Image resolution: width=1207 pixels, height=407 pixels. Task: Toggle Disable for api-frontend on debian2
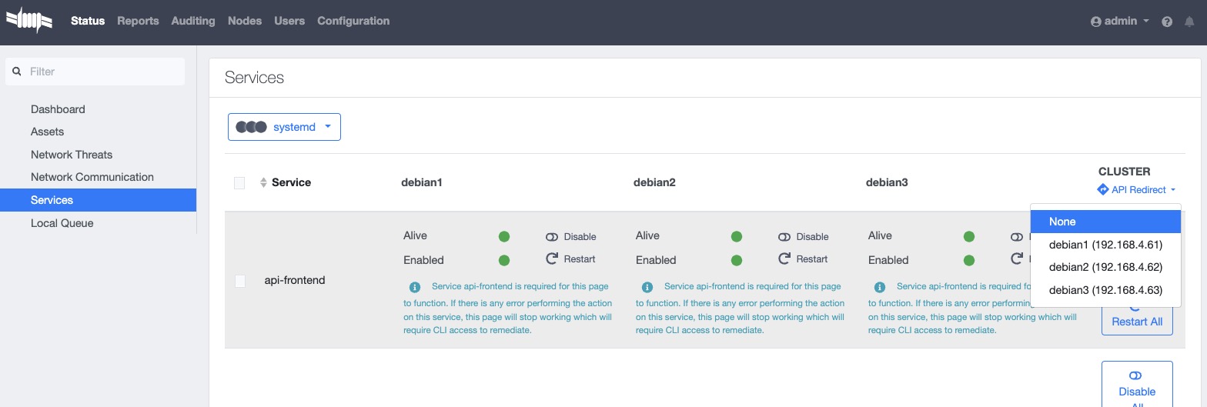pyautogui.click(x=804, y=236)
